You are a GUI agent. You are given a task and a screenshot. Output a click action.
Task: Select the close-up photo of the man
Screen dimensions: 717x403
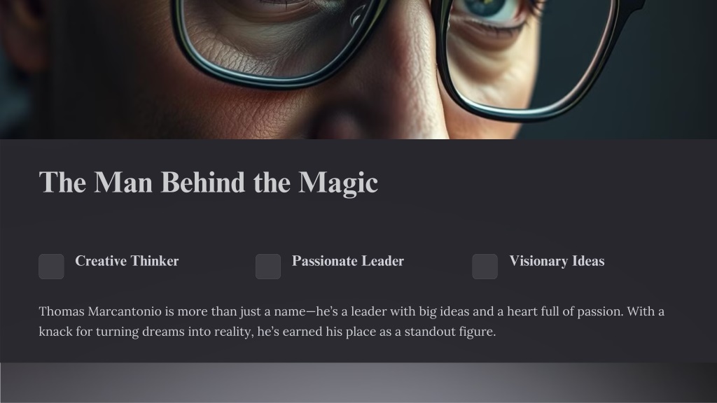click(358, 69)
